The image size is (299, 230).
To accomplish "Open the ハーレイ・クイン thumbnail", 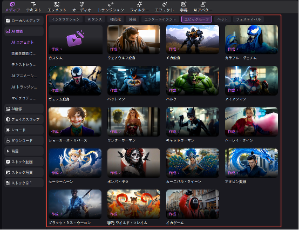I will point(252,121).
